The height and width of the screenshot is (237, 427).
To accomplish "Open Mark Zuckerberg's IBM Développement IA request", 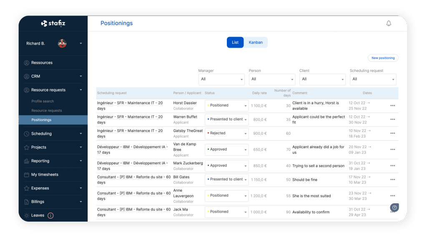I will (132, 166).
